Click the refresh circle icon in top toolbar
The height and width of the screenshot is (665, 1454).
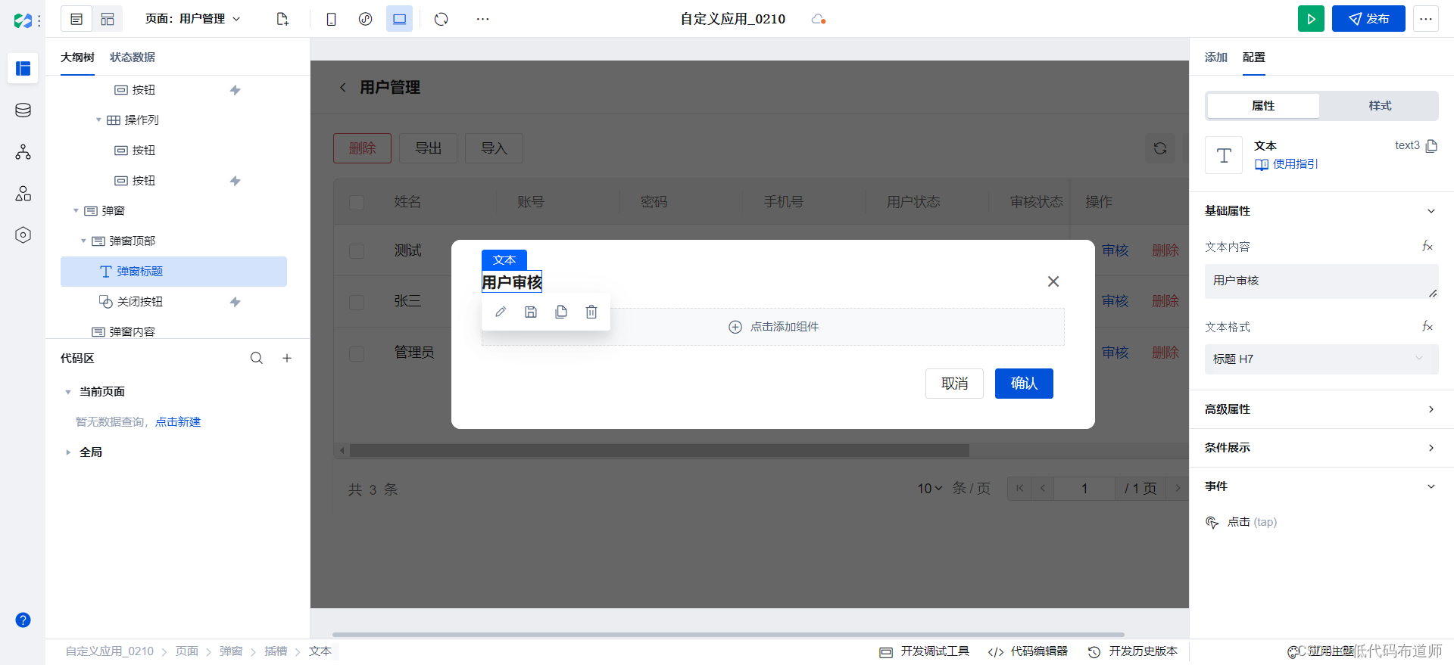tap(441, 19)
